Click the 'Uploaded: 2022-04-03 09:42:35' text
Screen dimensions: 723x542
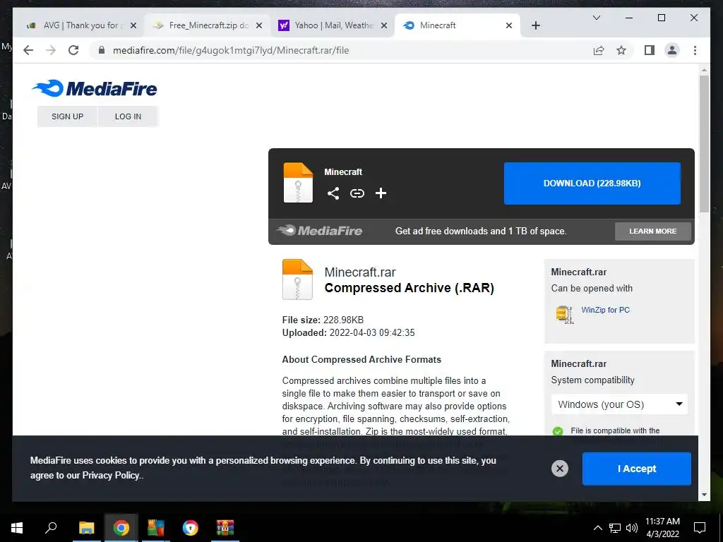point(349,333)
